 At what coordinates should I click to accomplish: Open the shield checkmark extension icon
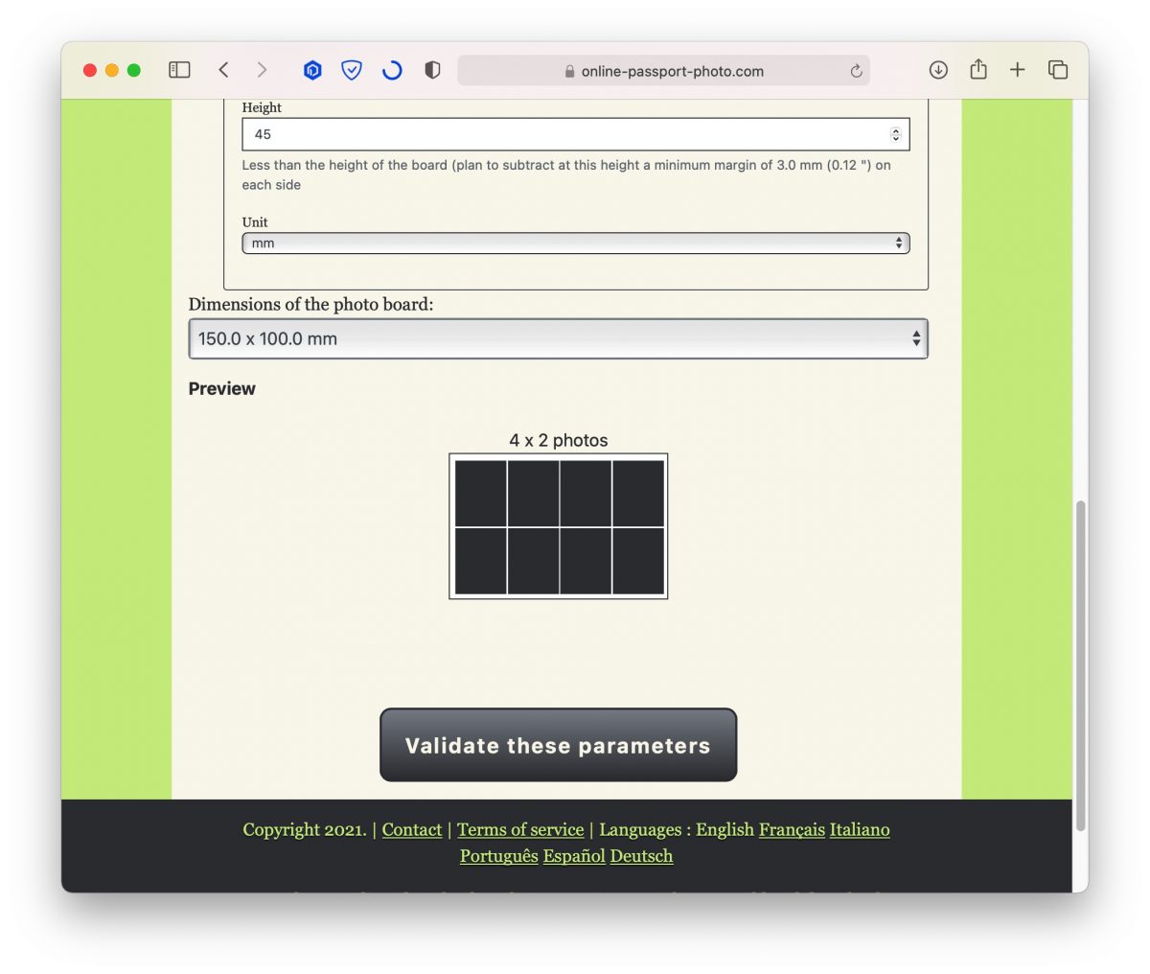point(352,70)
